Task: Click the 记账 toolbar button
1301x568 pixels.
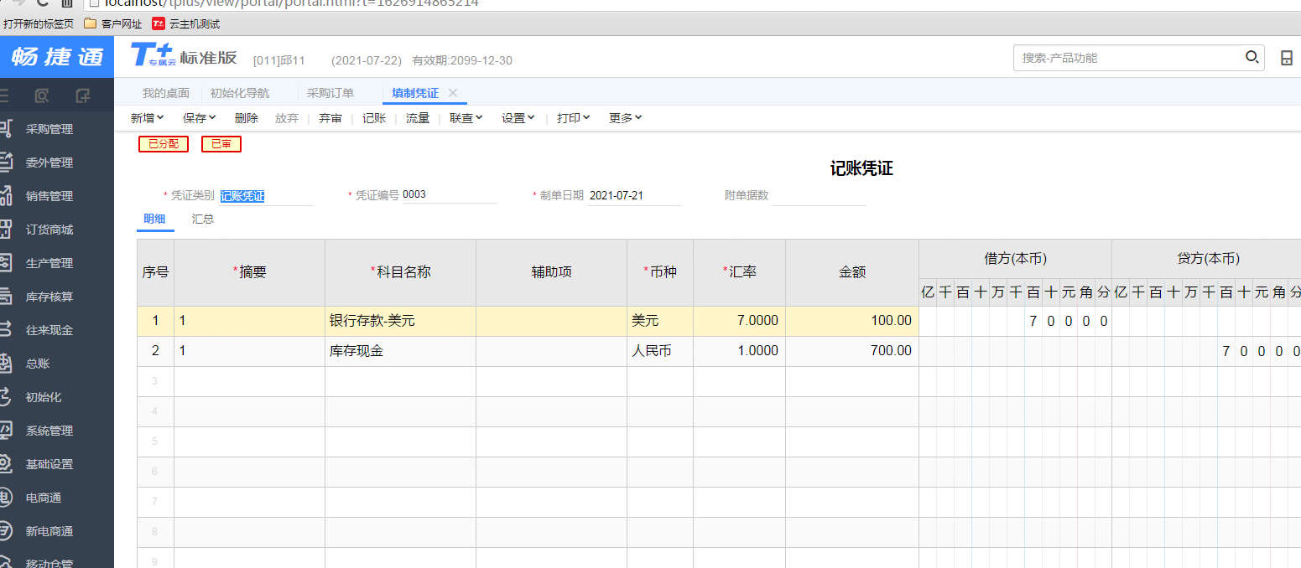Action: click(374, 118)
